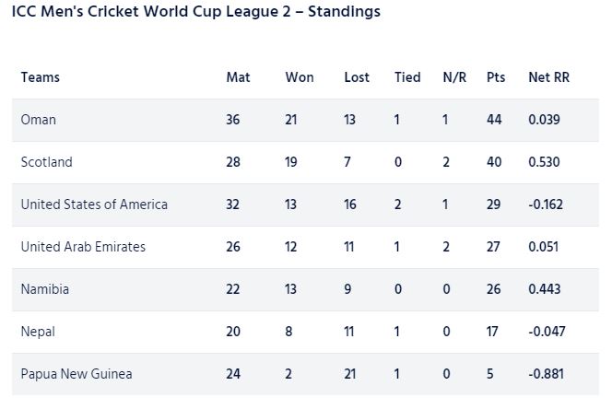Viewport: 612px width, 409px height.
Task: Click the Net RR column header
Action: pos(548,77)
